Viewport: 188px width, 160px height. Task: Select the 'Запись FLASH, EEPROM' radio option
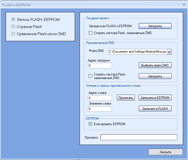[x=13, y=19]
